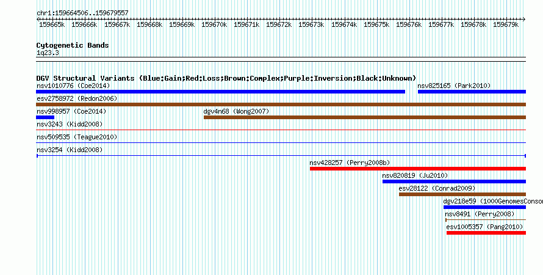Select the blue gain bar under nsv825165

click(472, 92)
